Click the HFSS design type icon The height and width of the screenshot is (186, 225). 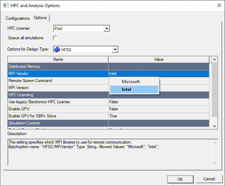pyautogui.click(x=57, y=50)
